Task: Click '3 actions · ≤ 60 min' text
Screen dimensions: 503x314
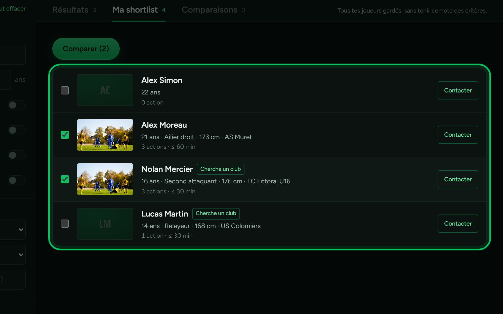Action: click(168, 147)
